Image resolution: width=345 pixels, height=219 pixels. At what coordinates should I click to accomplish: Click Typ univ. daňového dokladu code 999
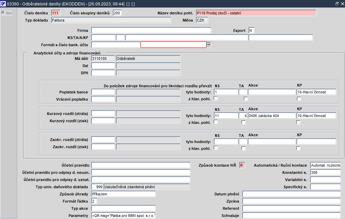click(x=97, y=187)
